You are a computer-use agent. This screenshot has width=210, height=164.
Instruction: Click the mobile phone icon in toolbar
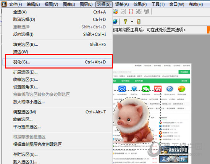(139, 21)
